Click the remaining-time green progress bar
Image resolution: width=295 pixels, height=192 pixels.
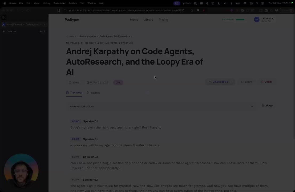(240, 19)
